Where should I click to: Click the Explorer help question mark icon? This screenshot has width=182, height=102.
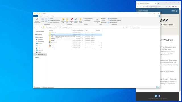(159, 16)
